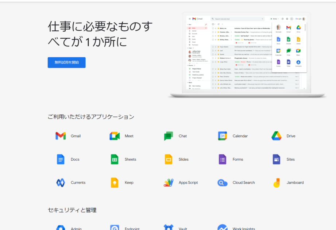Start the free trial with 無料試用を開始
This screenshot has height=230, width=336.
coord(67,62)
